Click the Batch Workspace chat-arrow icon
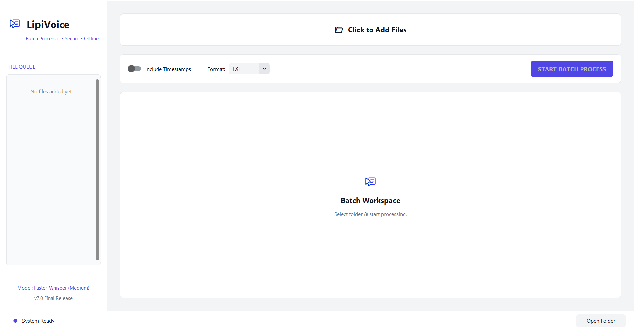Screen dimensions: 634x330 [x=370, y=181]
